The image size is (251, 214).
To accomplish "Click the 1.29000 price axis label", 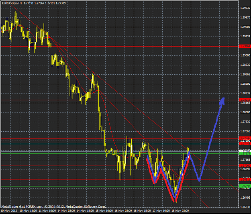I will [245, 55].
